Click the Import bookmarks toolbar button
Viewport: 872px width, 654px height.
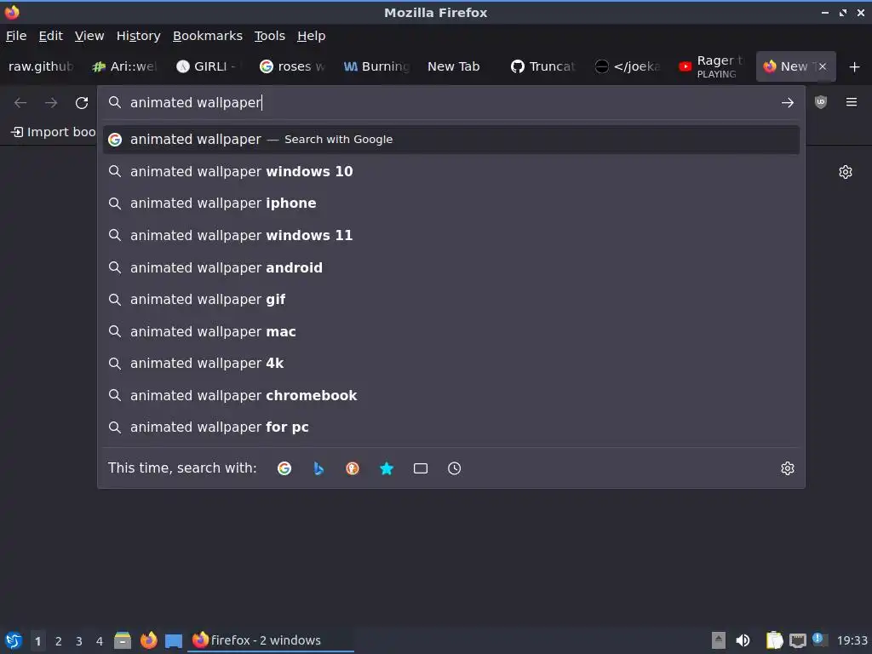point(54,132)
